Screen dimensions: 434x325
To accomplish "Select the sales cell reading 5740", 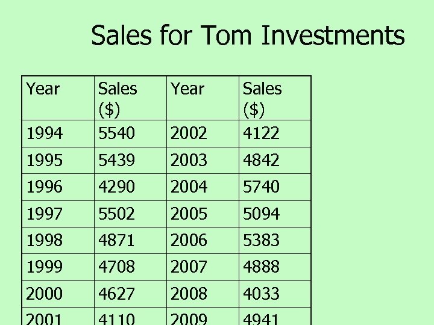I will [x=261, y=187].
